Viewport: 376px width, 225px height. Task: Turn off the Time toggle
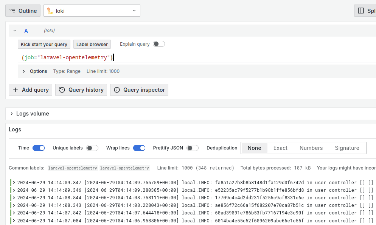tap(39, 148)
